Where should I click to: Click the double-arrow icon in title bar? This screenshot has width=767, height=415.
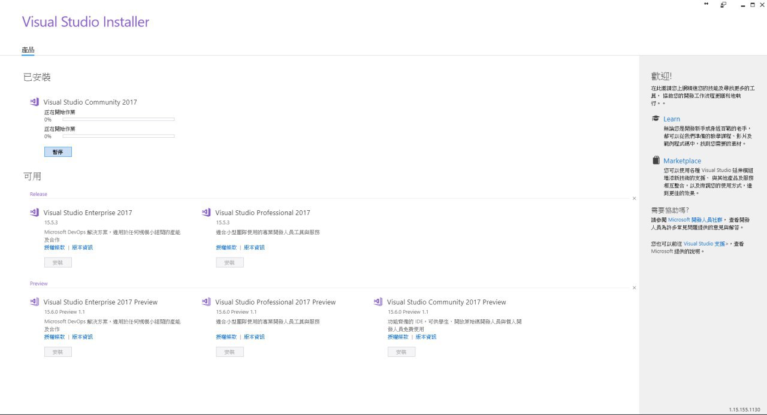coord(706,4)
